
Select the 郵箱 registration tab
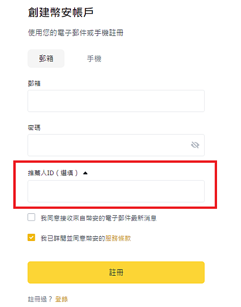tap(46, 58)
